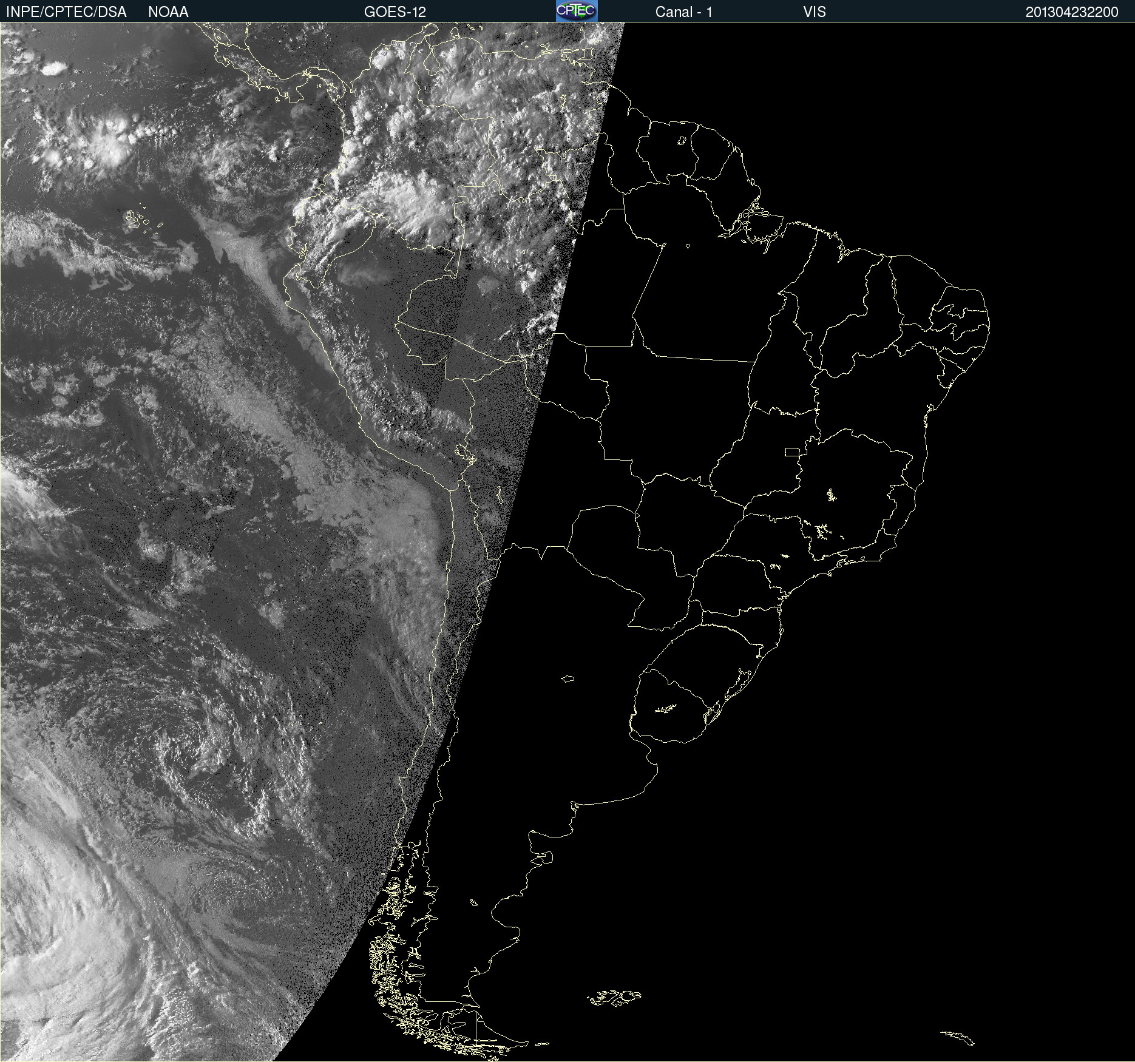Click the Canal - 1 channel label
1135x1062 pixels.
click(x=683, y=12)
